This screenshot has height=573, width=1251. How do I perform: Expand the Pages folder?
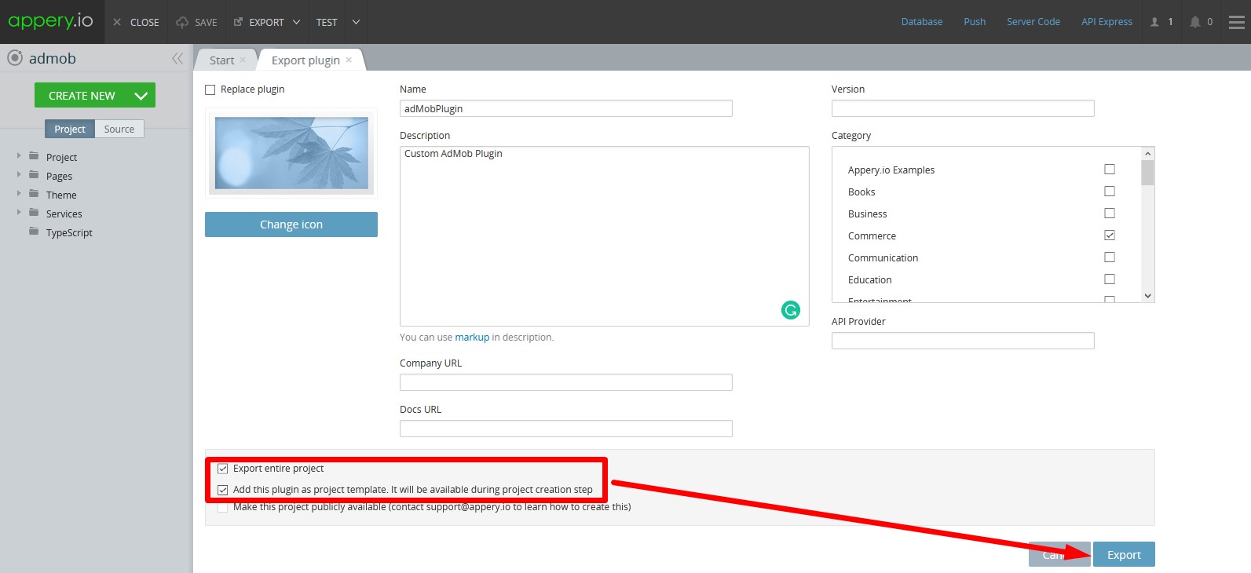point(19,174)
